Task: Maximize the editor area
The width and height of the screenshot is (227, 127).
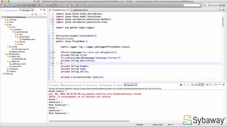Action: point(223,10)
